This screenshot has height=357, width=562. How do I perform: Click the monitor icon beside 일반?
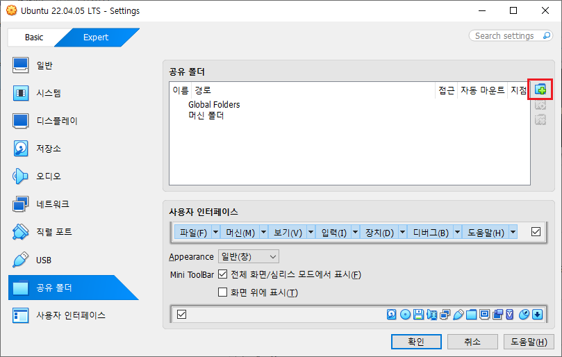(x=20, y=65)
